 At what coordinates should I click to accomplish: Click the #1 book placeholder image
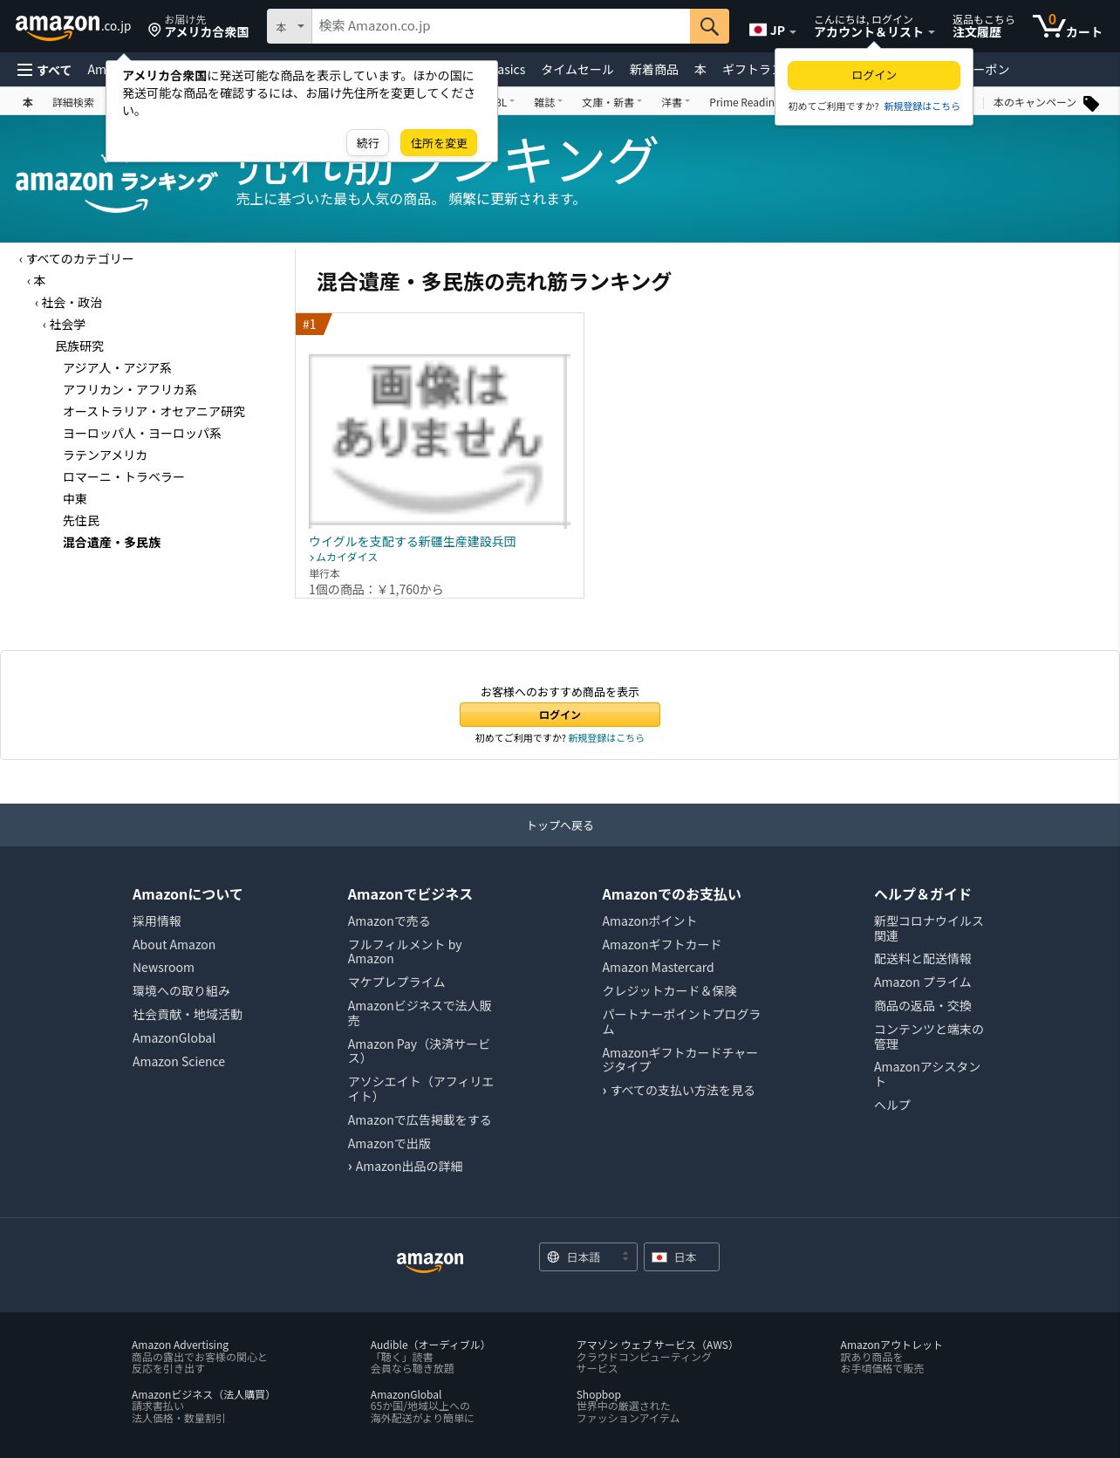439,441
